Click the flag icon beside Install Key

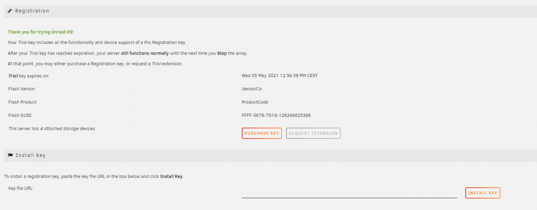[10, 155]
